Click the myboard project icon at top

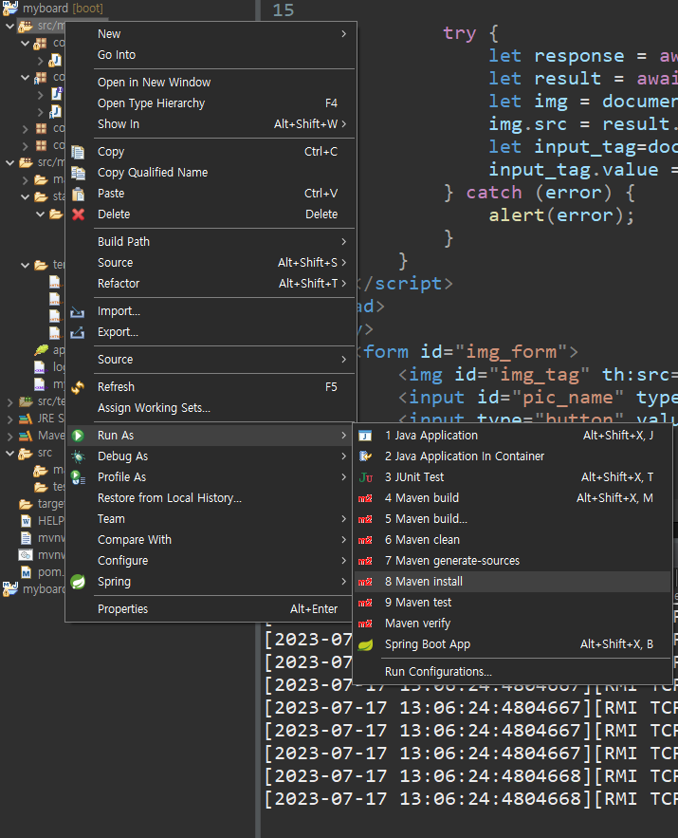pos(10,8)
